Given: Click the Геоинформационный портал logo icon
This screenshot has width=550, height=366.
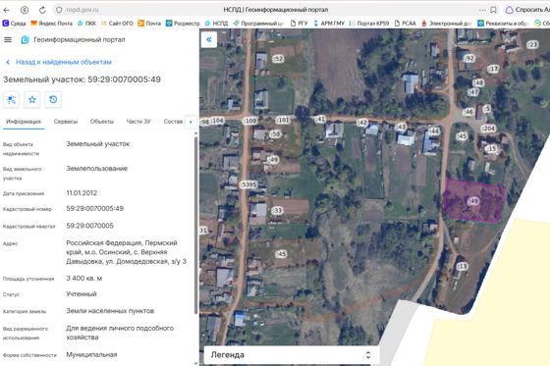Looking at the screenshot, I should pyautogui.click(x=25, y=39).
